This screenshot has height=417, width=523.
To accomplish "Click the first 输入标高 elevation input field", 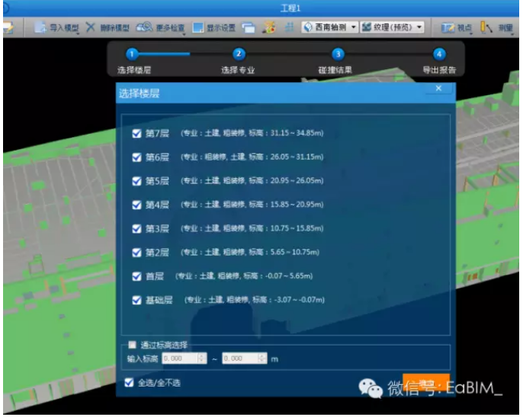I will coord(184,358).
